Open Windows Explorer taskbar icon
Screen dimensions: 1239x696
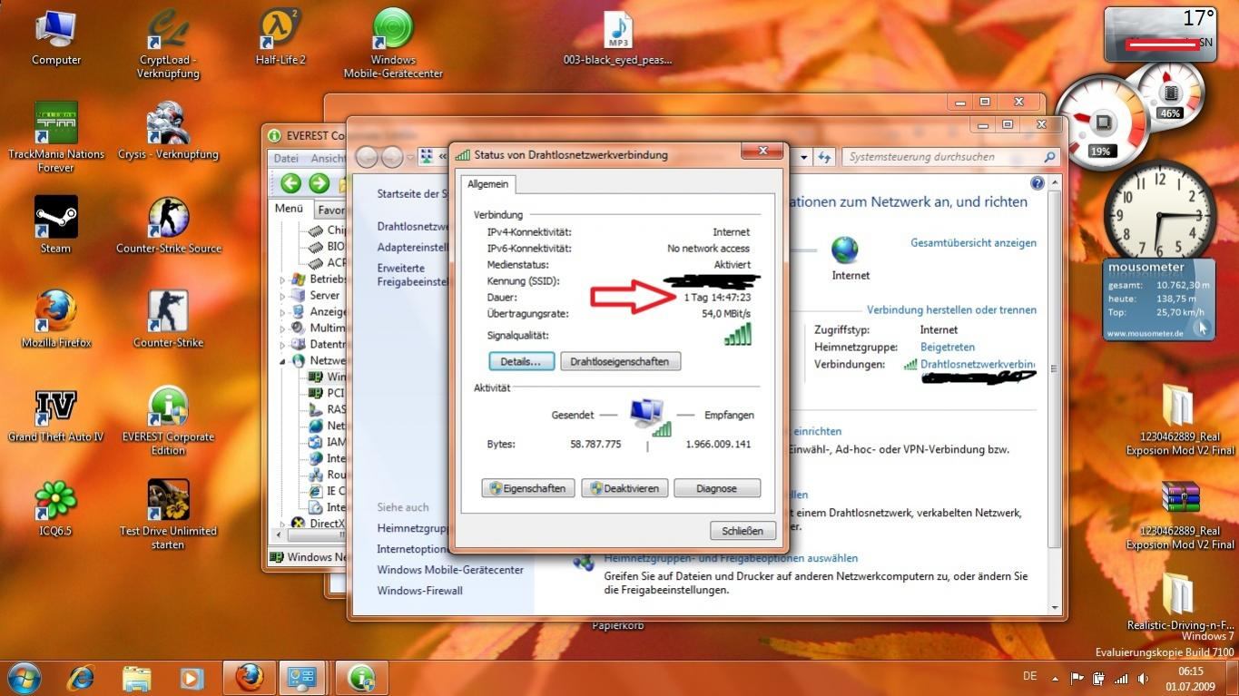coord(136,678)
